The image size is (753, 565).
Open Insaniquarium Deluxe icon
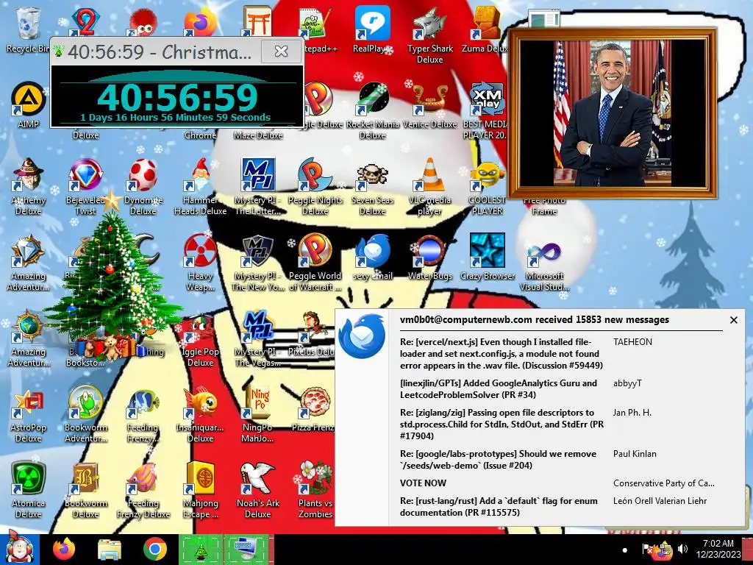[x=200, y=414]
